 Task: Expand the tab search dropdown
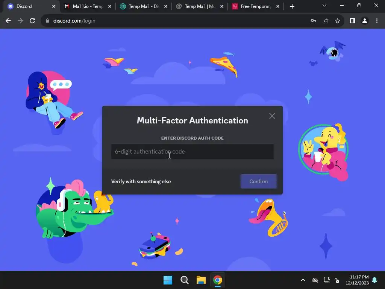pyautogui.click(x=324, y=5)
